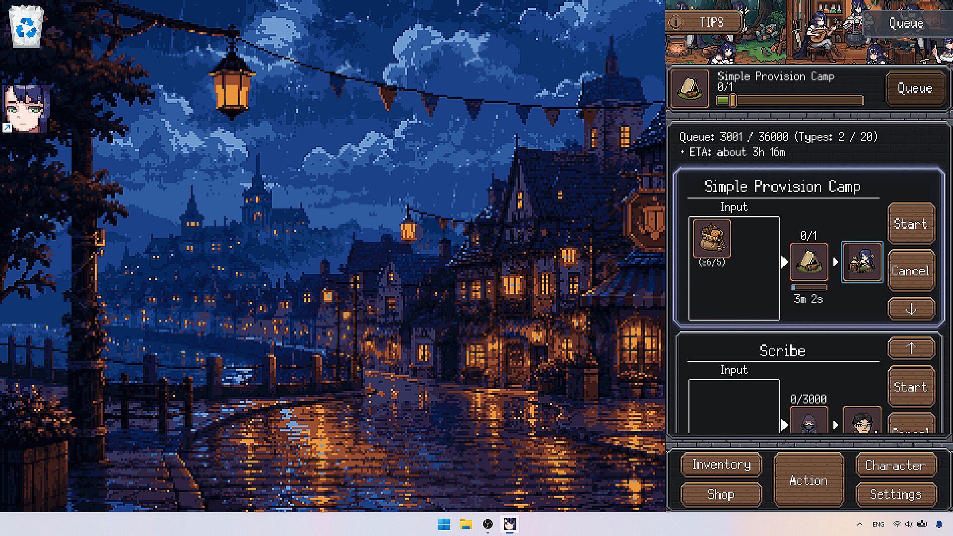
Task: Open the Shop menu
Action: pos(721,494)
